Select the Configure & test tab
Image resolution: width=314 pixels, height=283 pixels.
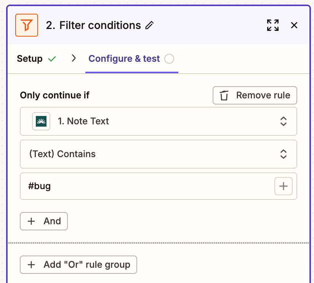(124, 59)
